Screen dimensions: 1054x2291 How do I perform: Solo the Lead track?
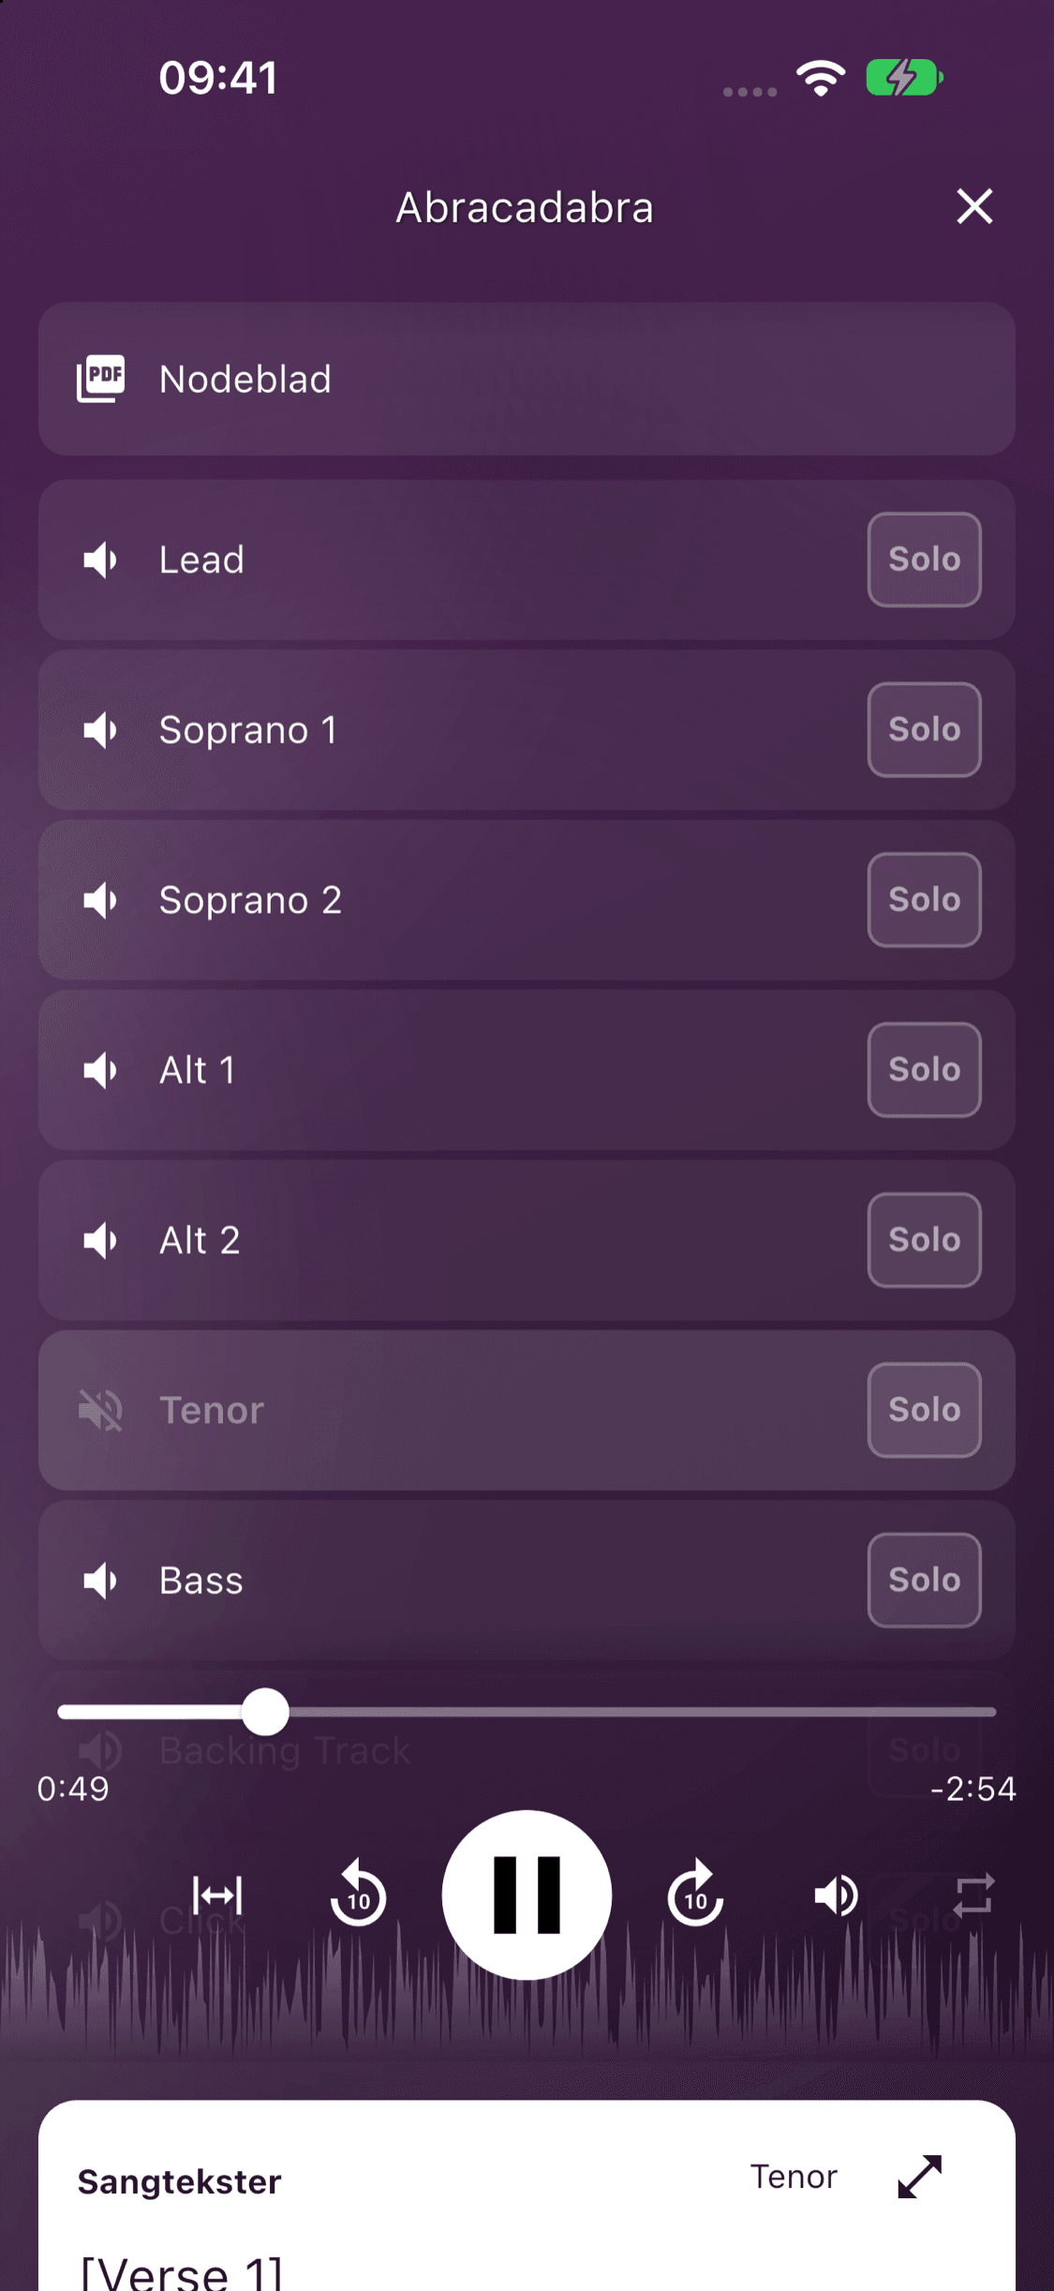click(924, 560)
